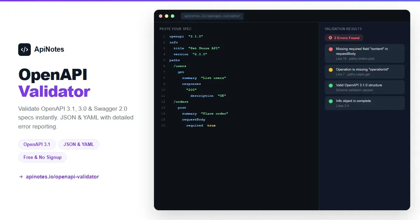
Task: Click the browser URL address bar
Action: [x=212, y=16]
